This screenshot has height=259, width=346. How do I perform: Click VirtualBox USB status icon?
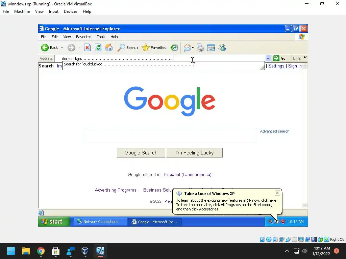(288, 239)
